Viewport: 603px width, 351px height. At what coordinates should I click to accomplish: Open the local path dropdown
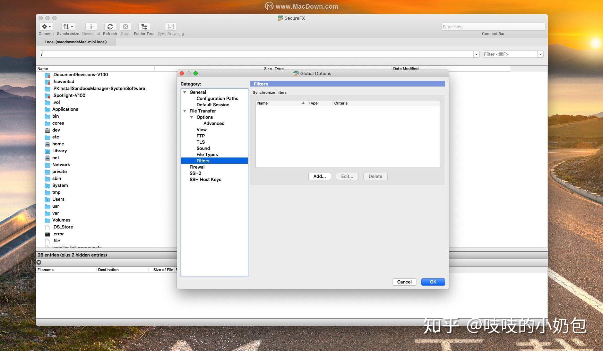click(x=476, y=54)
